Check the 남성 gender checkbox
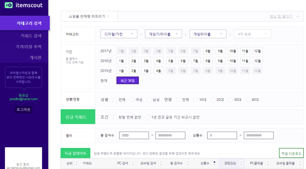 [x=149, y=100]
